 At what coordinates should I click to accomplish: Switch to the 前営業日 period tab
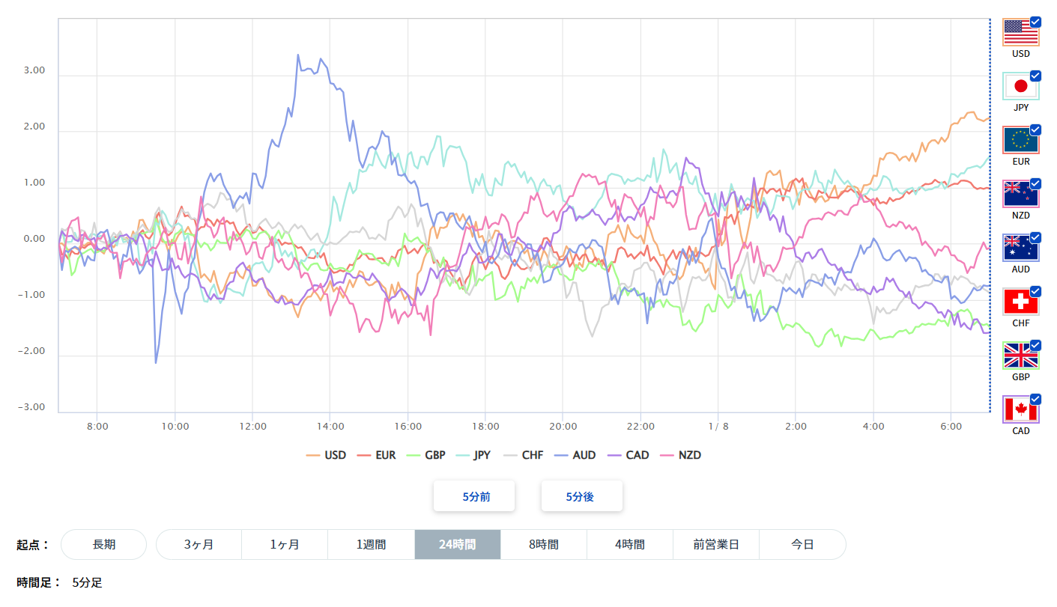(715, 544)
